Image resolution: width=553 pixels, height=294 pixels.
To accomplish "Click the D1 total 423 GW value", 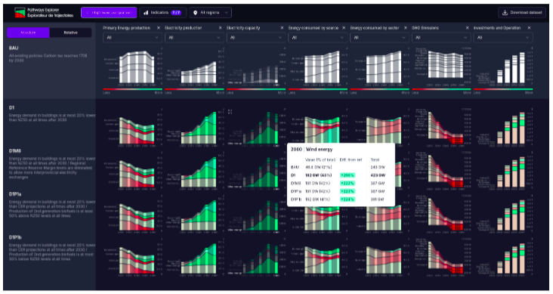I will (x=378, y=175).
